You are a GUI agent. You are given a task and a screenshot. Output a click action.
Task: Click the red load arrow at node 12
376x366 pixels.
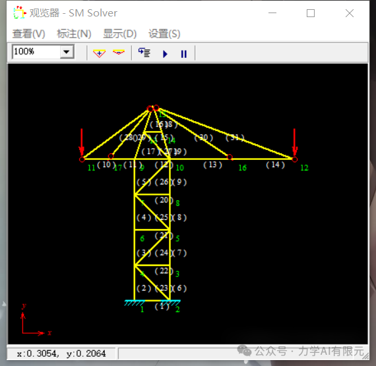[294, 142]
